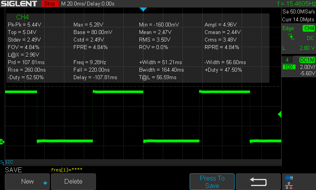Click the Ampl = 4.96V measurement
This screenshot has height=190, width=316.
[221, 25]
